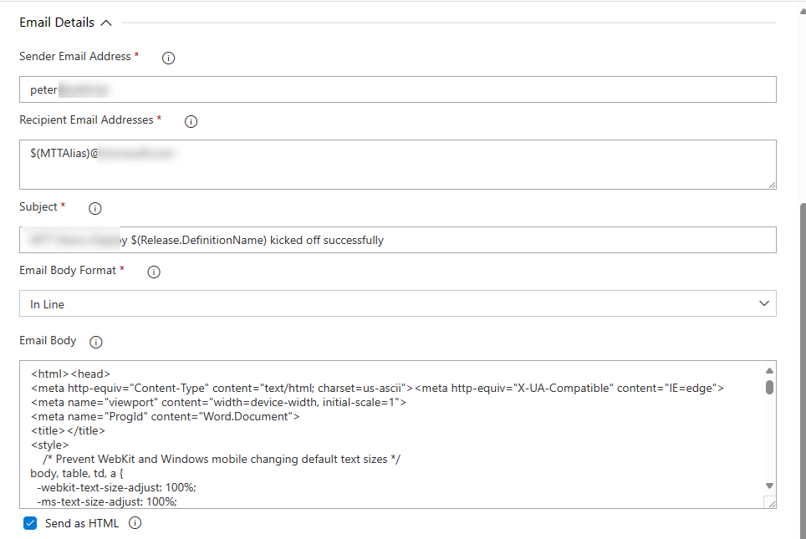The image size is (806, 539).
Task: Open info tooltip for Sender Email Address
Action: click(x=168, y=57)
